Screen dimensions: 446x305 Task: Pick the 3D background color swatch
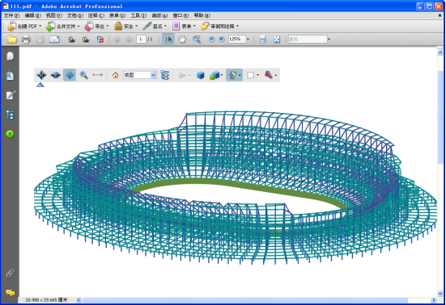[251, 75]
